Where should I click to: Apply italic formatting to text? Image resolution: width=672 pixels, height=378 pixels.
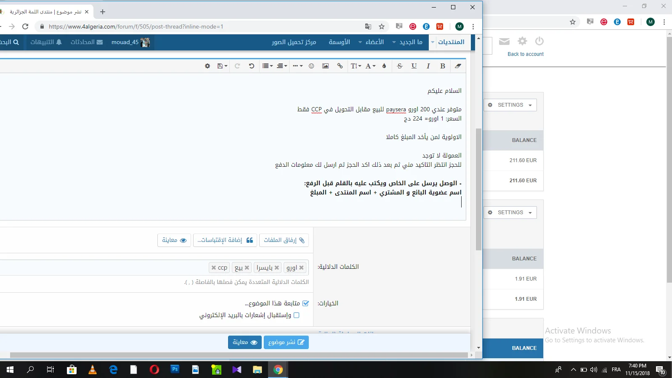pos(428,66)
